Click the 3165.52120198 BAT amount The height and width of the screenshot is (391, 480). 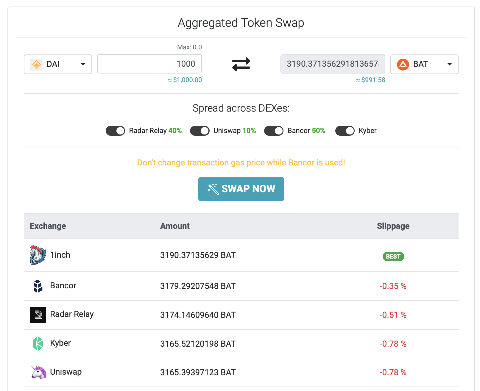click(198, 344)
